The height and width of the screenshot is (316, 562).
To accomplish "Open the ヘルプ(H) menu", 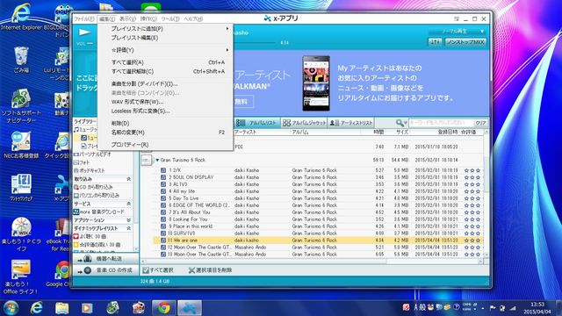I will click(x=193, y=19).
